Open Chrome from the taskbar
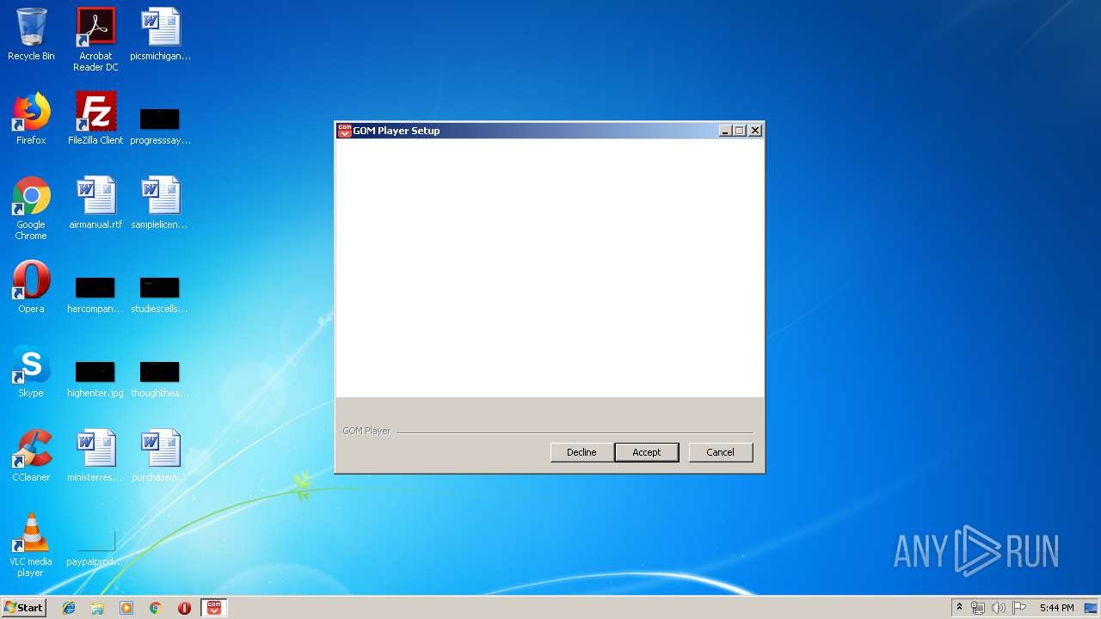 pyautogui.click(x=155, y=608)
